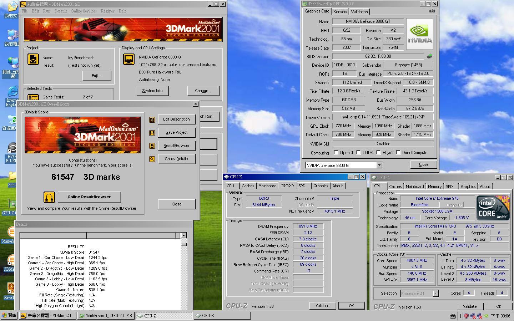Click the Core Speed value 4607.5 MHz
The width and height of the screenshot is (514, 321).
417,260
